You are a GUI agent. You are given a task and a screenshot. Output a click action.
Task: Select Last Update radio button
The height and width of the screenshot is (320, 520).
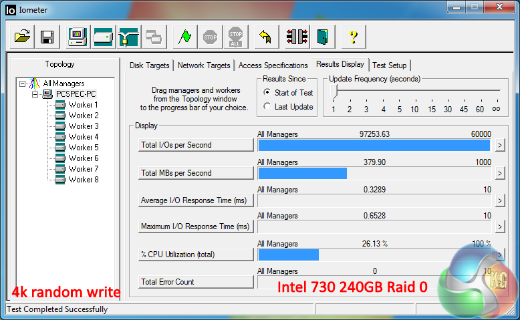pos(267,106)
